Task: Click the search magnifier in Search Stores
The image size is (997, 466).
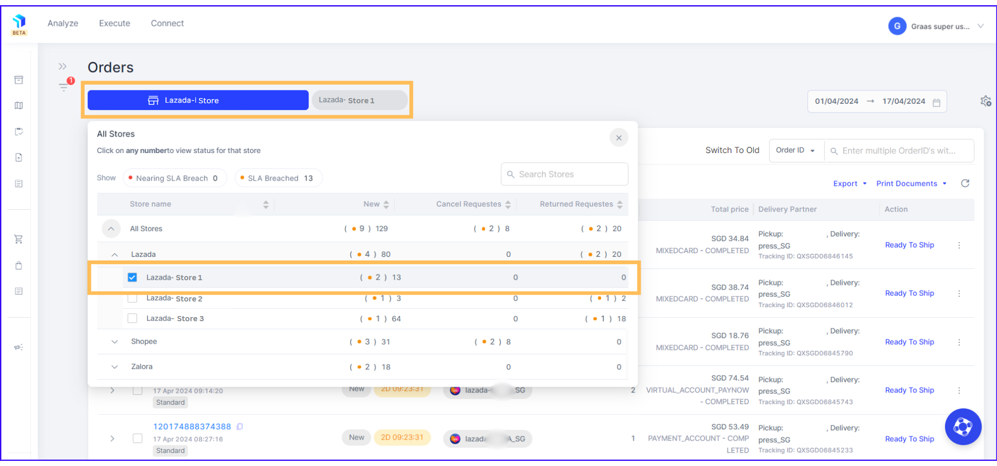Action: (511, 174)
